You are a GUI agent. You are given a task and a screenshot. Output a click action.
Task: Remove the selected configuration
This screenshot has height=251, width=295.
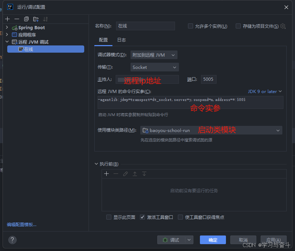[x=17, y=19]
